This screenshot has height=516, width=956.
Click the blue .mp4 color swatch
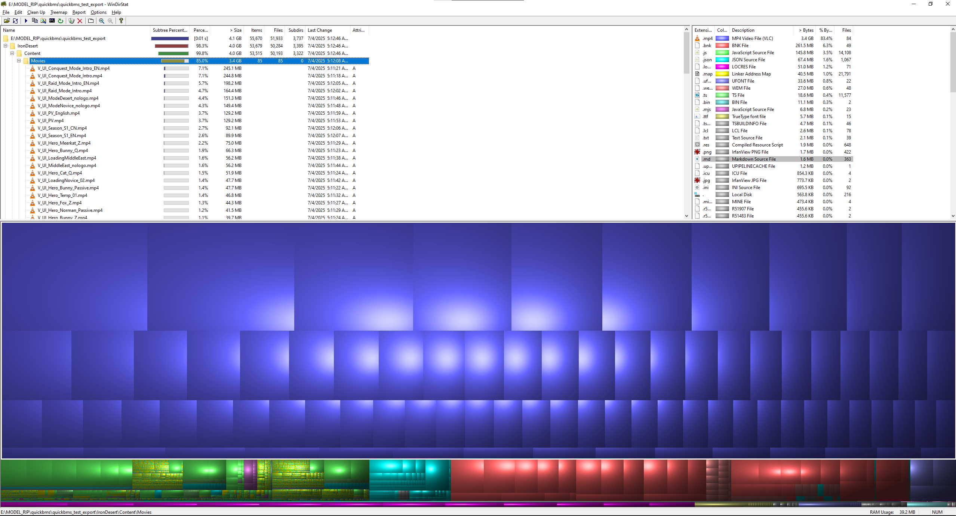pos(722,38)
